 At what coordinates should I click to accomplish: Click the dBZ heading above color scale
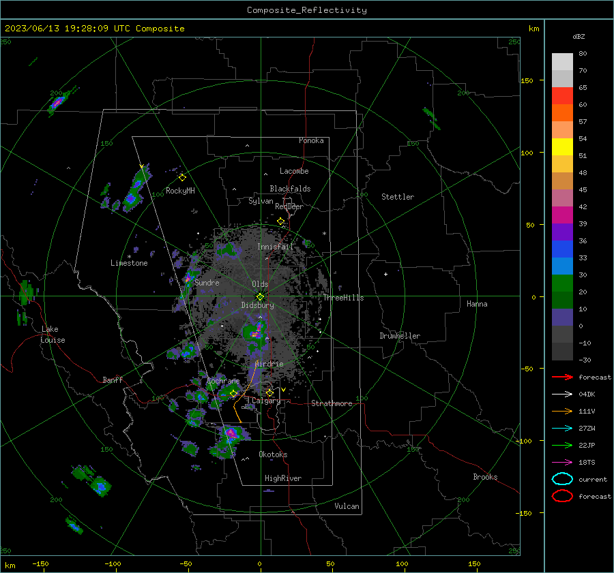click(x=579, y=36)
